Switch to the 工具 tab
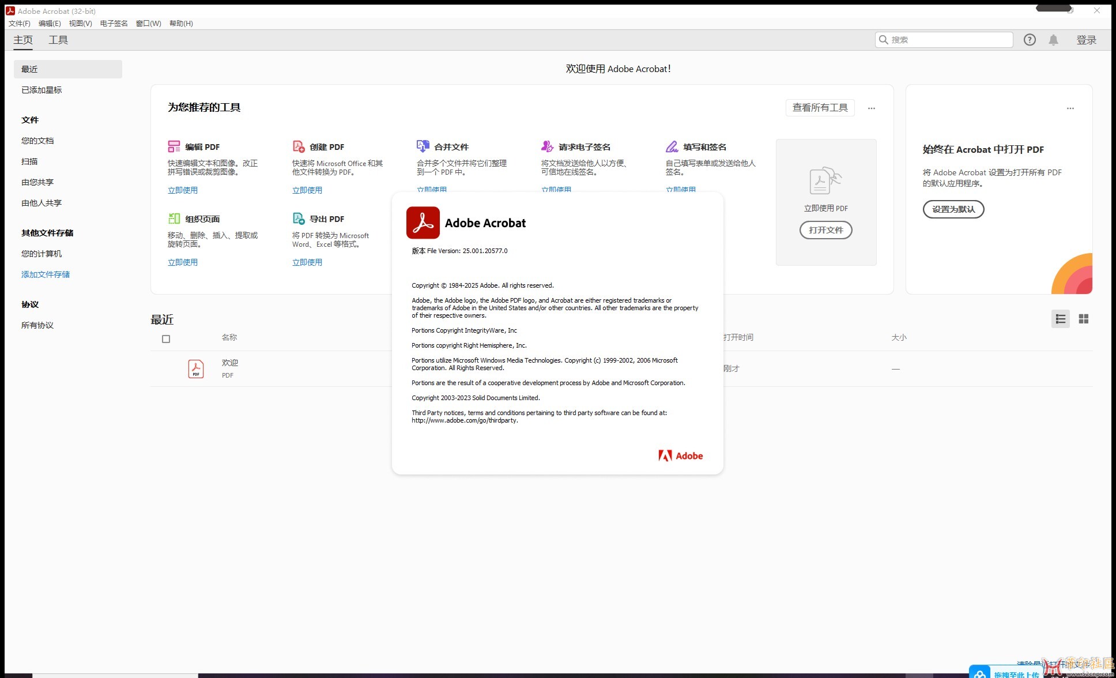This screenshot has width=1116, height=678. point(58,40)
